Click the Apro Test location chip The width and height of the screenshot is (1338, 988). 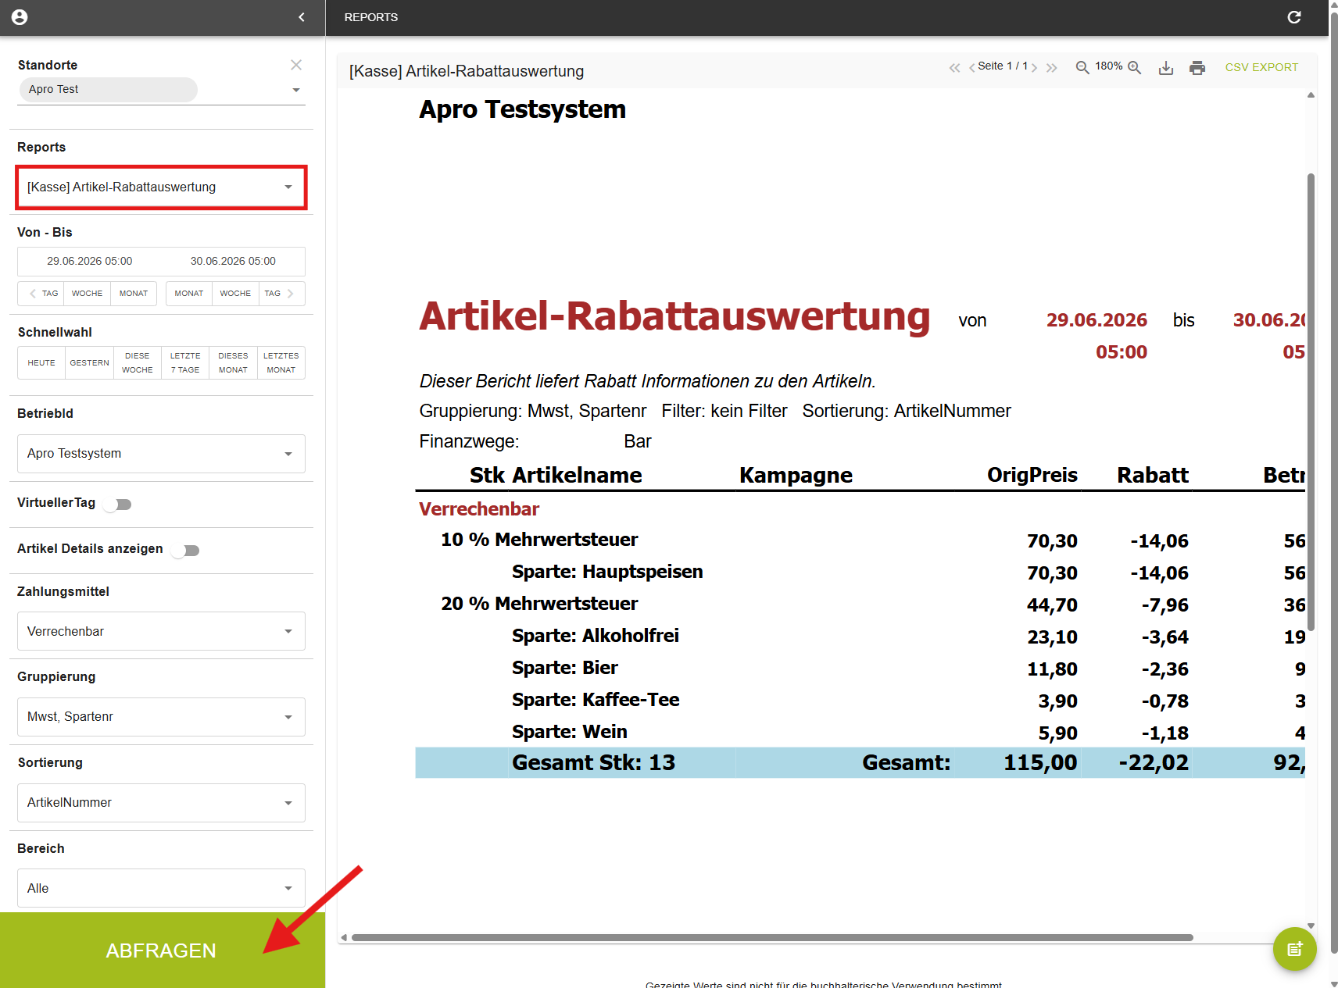tap(108, 90)
